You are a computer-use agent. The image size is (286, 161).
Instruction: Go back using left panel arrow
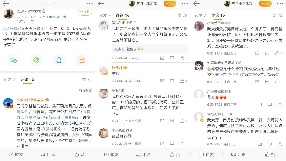(x=6, y=4)
